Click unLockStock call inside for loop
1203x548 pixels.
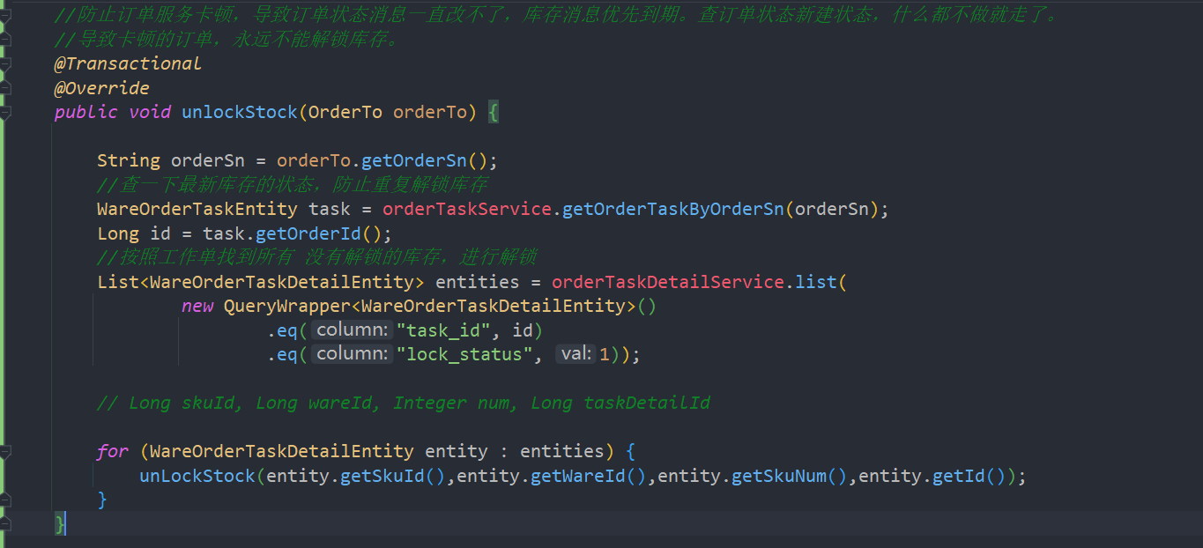pos(197,476)
